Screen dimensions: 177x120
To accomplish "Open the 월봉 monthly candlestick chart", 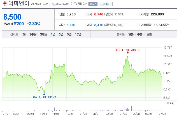I will (x=149, y=34).
